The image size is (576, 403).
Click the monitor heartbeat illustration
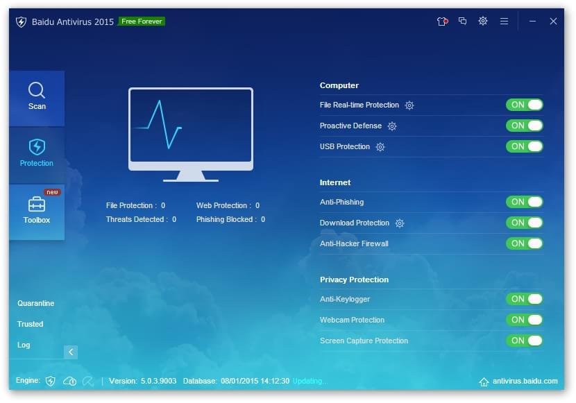click(191, 135)
